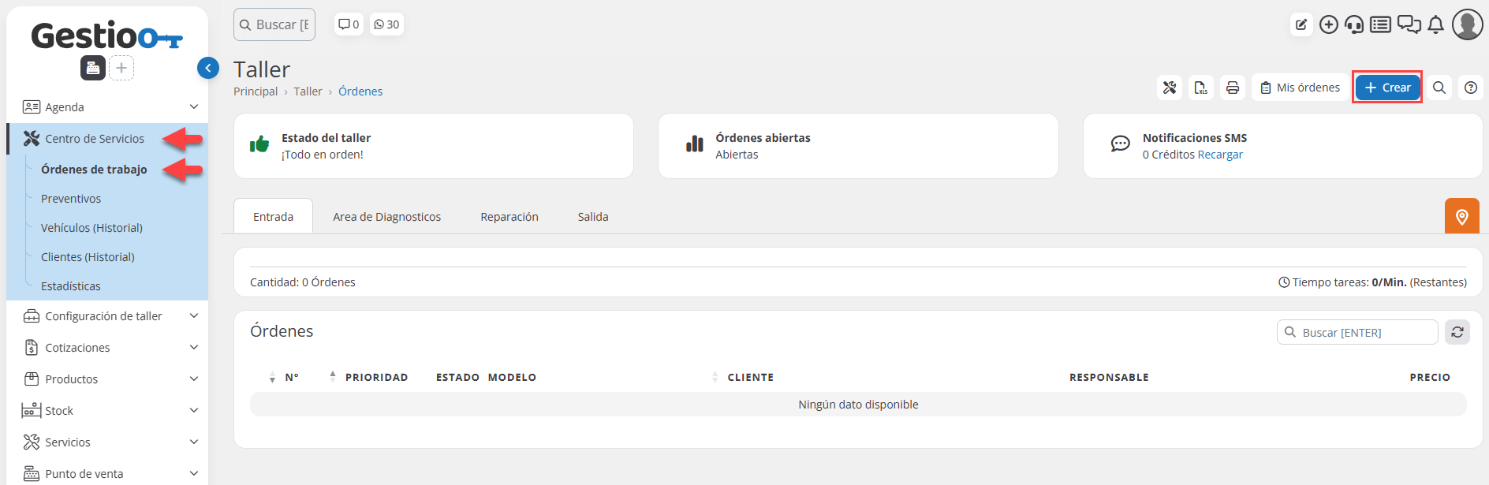
Task: Open the notifications bell
Action: click(x=1436, y=24)
